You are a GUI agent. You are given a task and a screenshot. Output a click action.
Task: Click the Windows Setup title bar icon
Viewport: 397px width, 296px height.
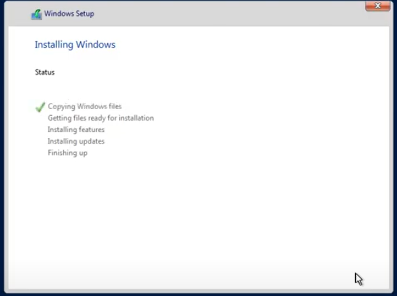tap(36, 14)
